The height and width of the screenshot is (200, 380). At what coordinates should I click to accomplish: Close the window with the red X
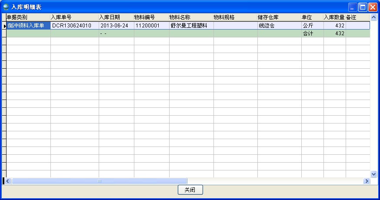tap(373, 7)
